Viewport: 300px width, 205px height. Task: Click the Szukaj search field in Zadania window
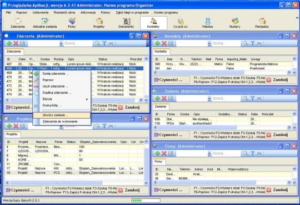226,99
